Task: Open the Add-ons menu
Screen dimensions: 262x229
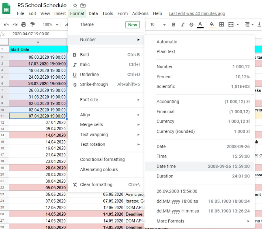Action: click(140, 13)
